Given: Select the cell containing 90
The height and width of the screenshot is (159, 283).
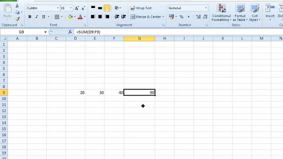Looking at the screenshot, I should (x=139, y=92).
